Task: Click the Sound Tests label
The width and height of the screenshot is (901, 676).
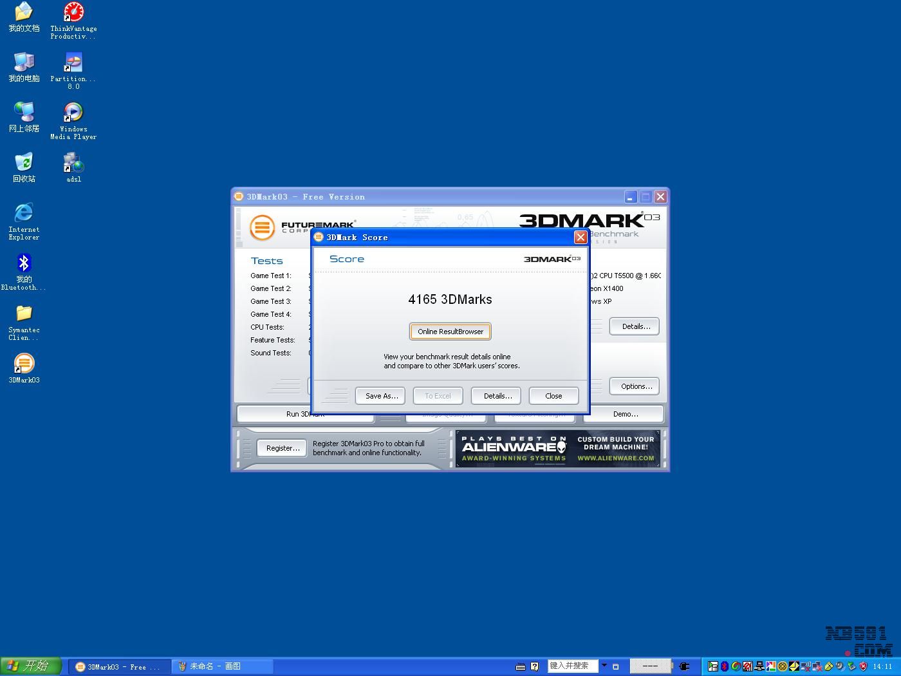Action: pos(271,353)
